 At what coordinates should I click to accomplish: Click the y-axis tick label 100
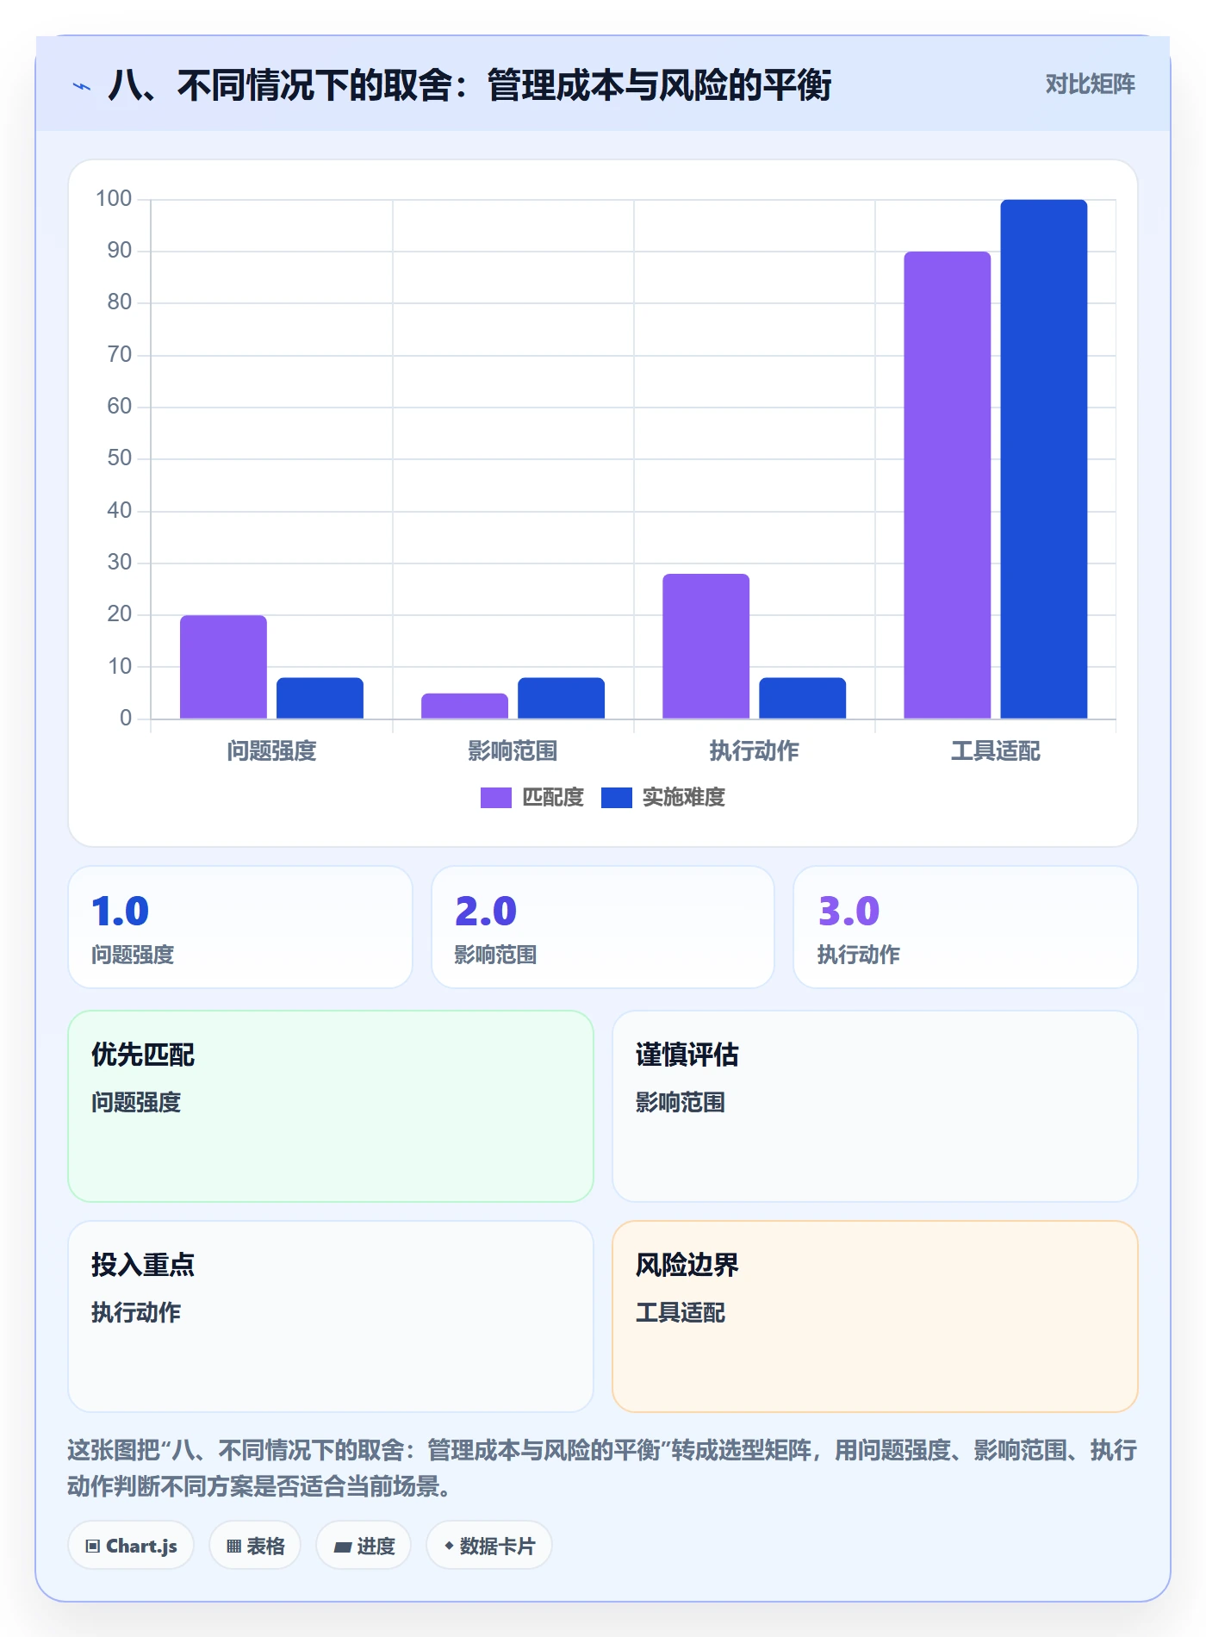coord(114,199)
